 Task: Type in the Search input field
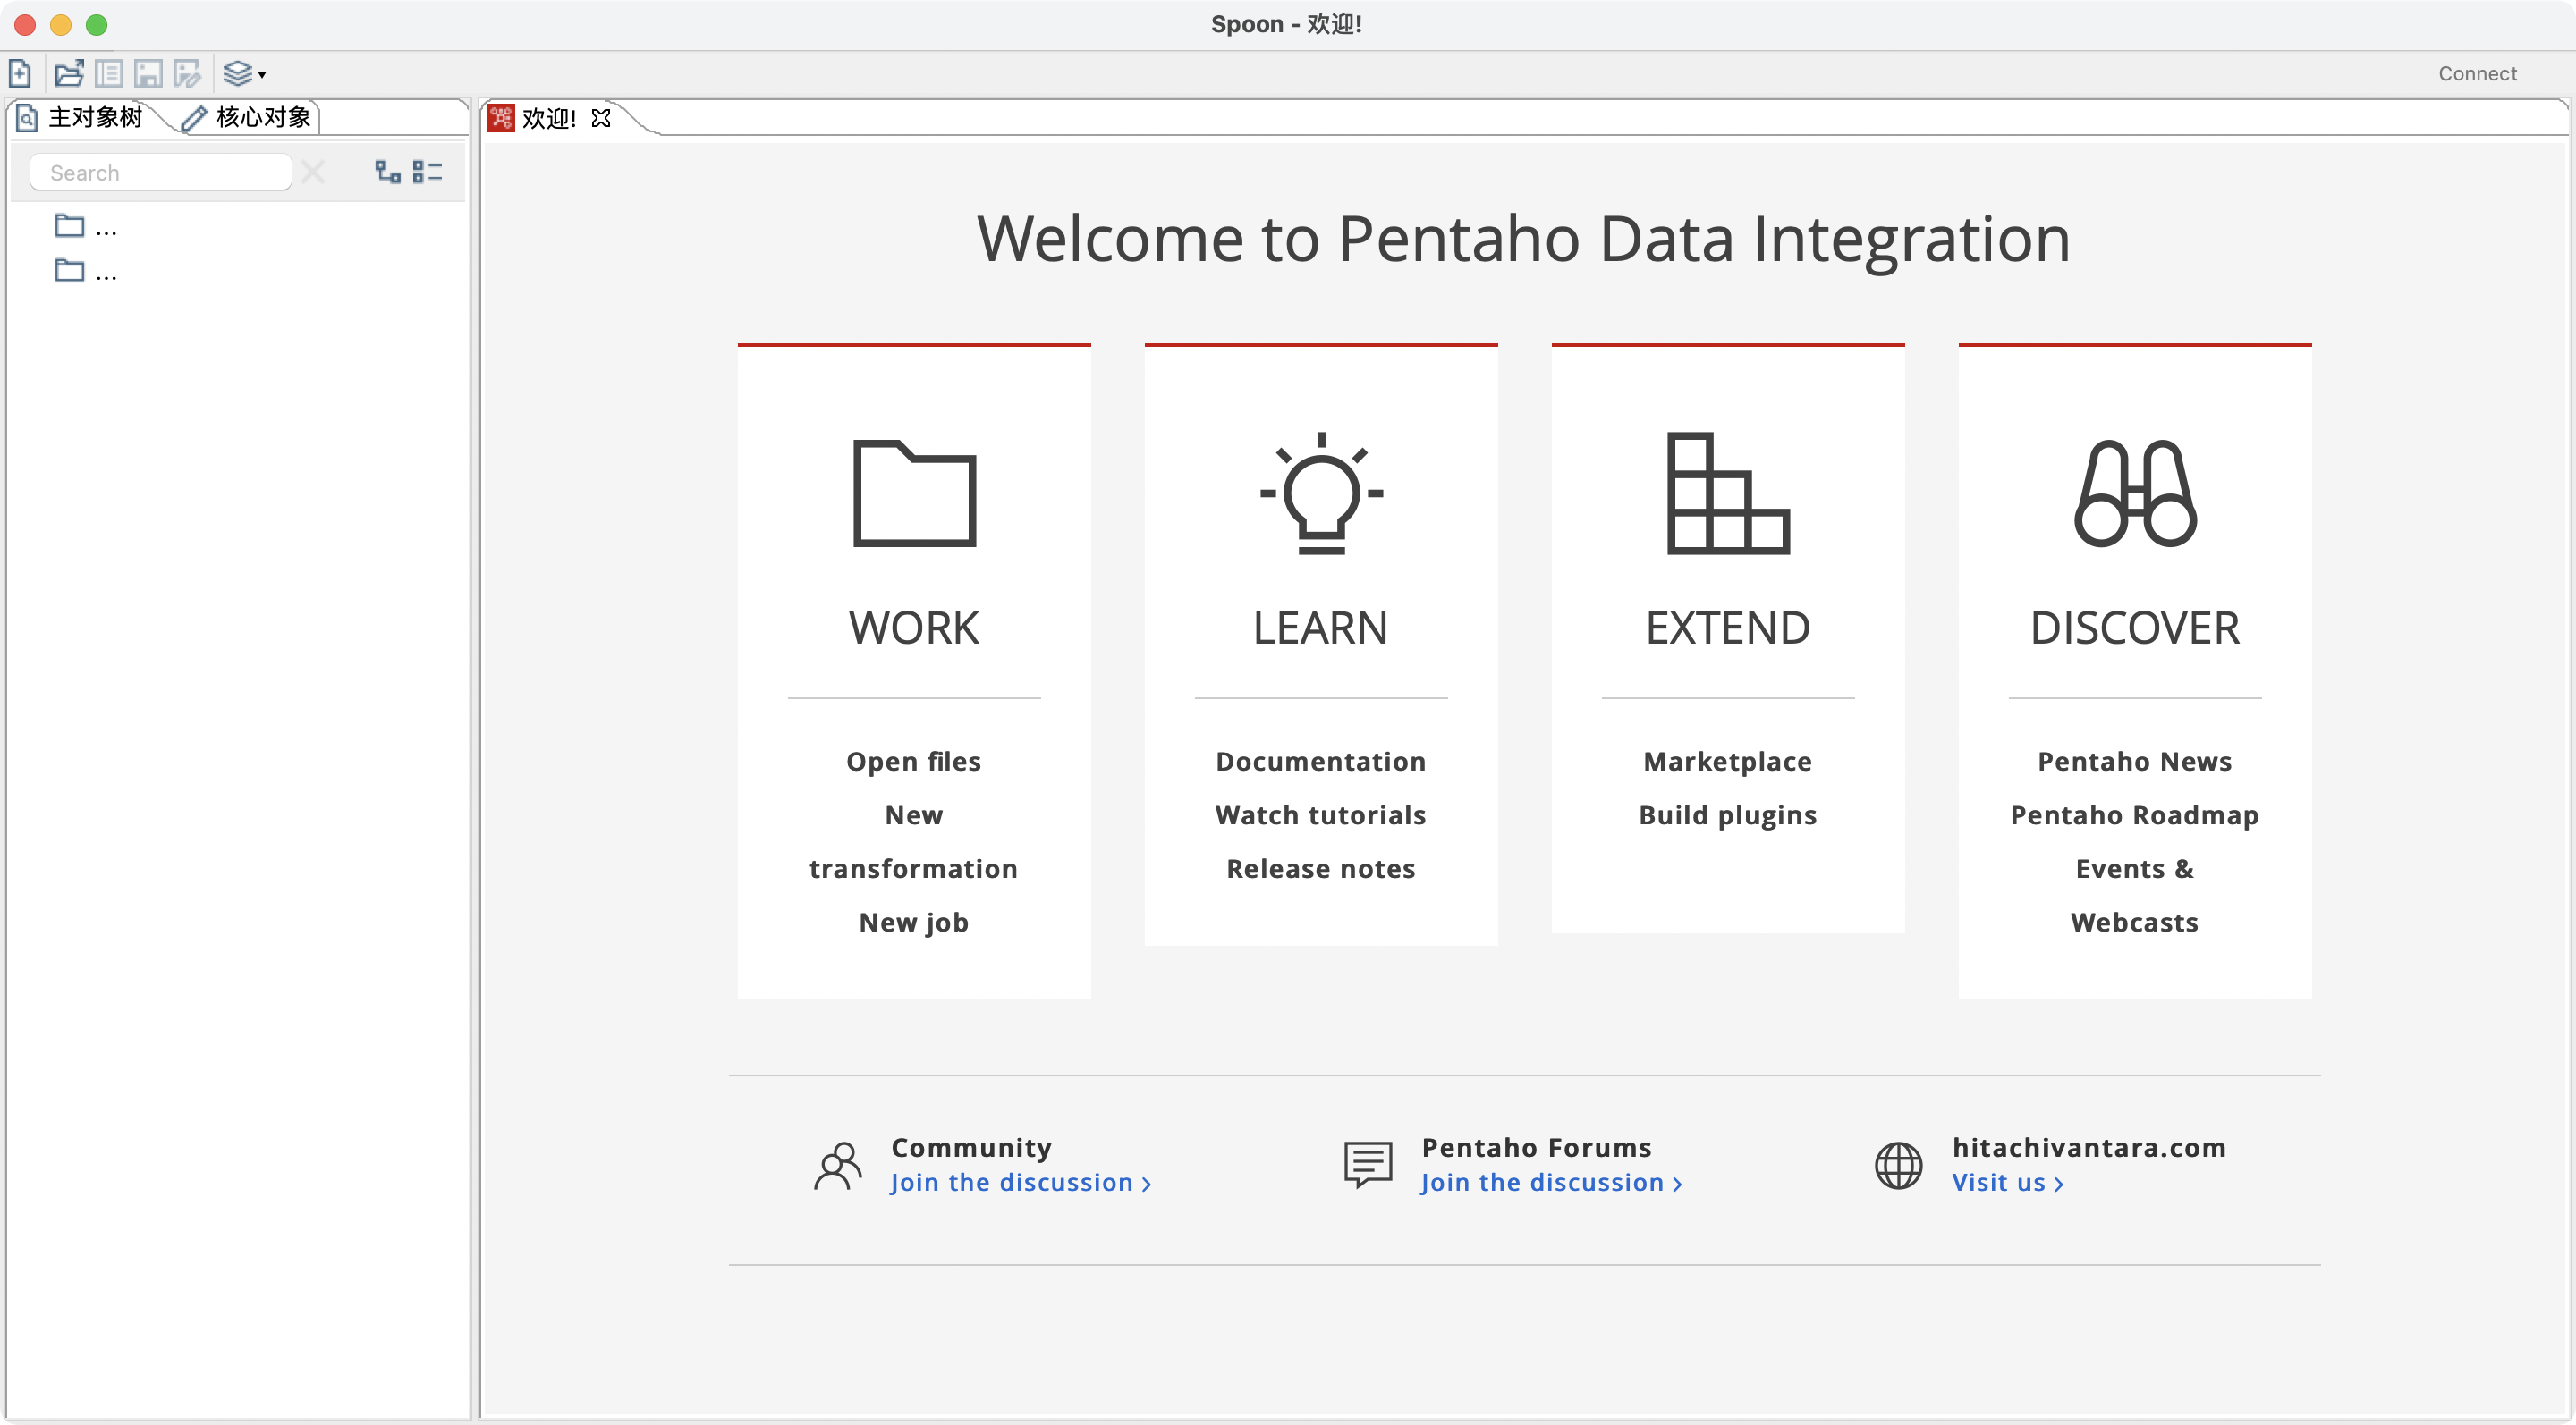(x=160, y=172)
